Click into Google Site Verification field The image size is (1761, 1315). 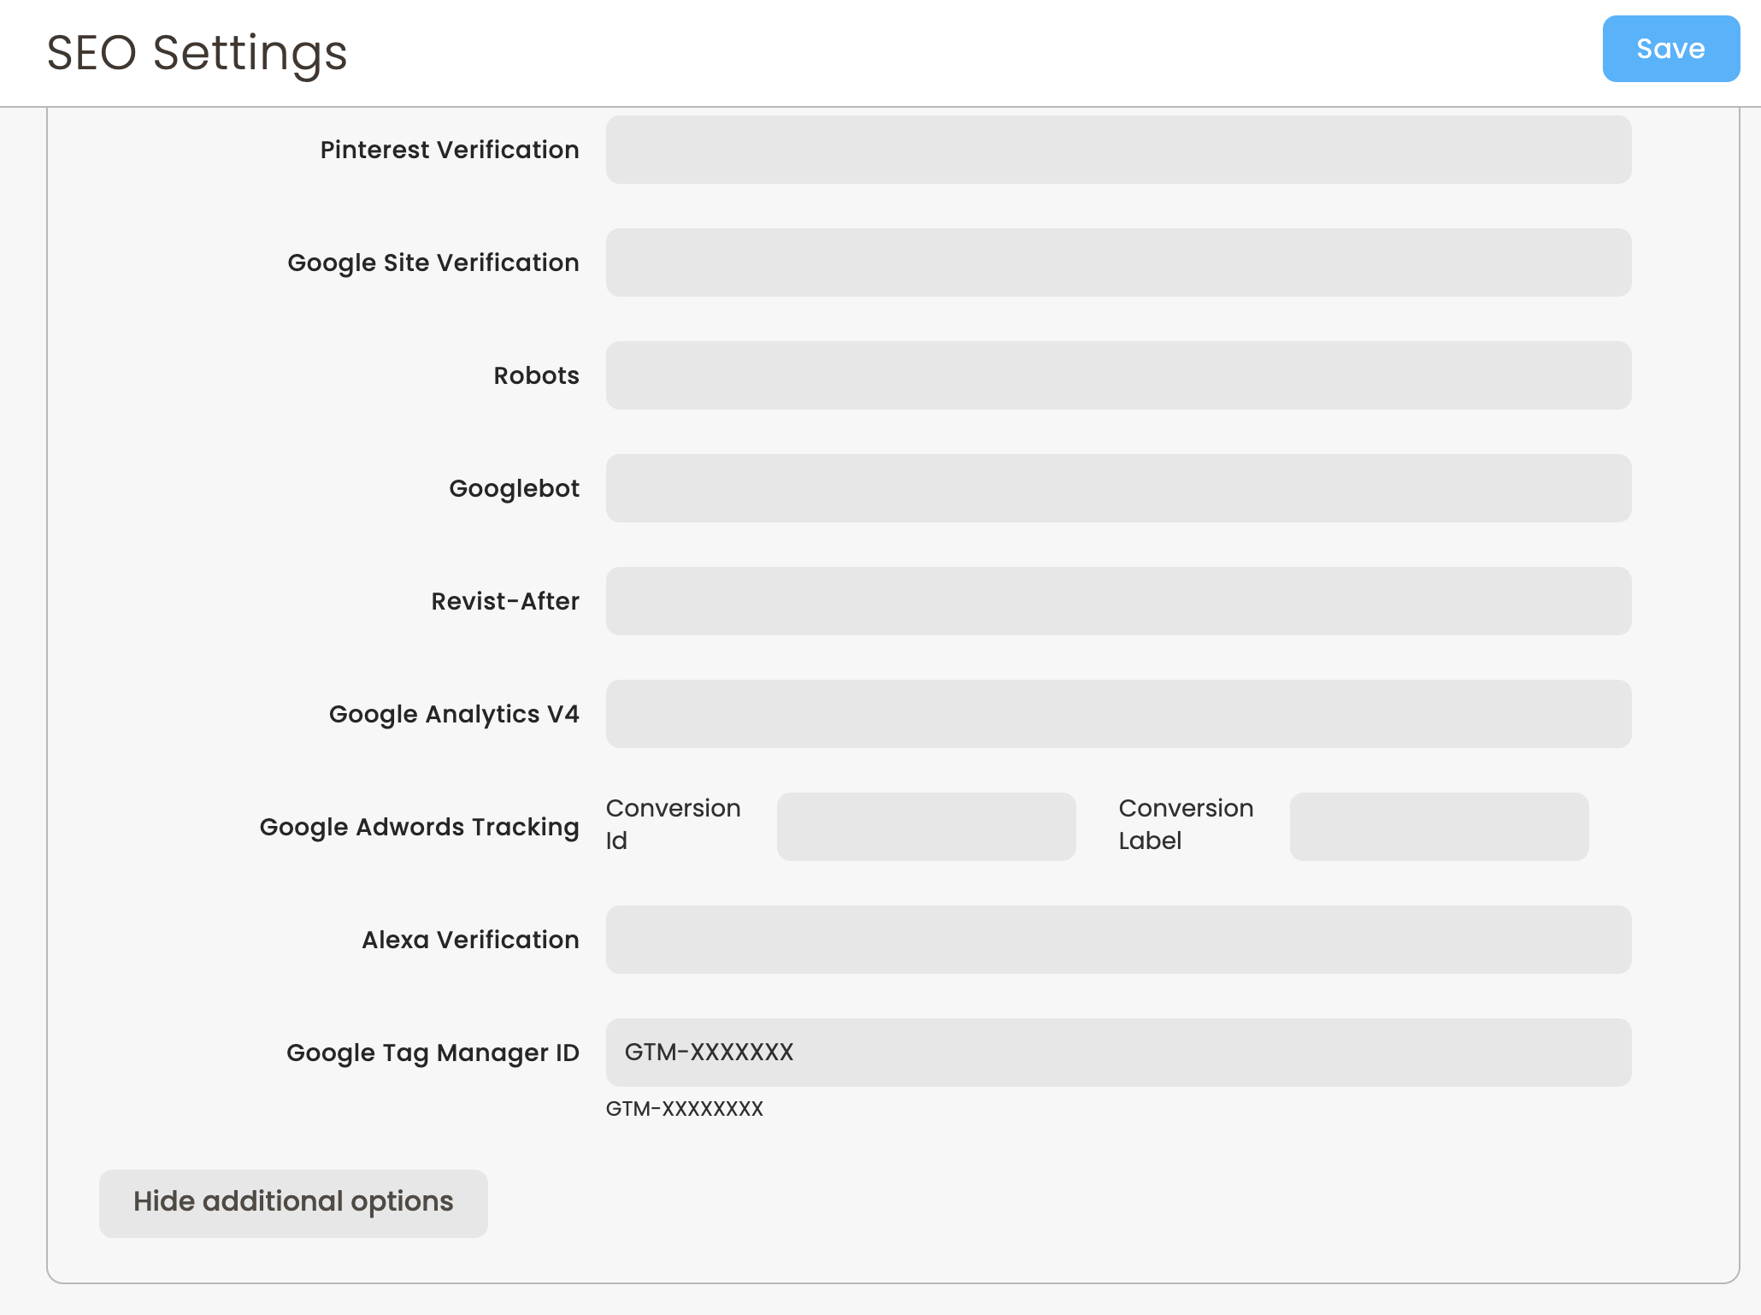(1117, 262)
